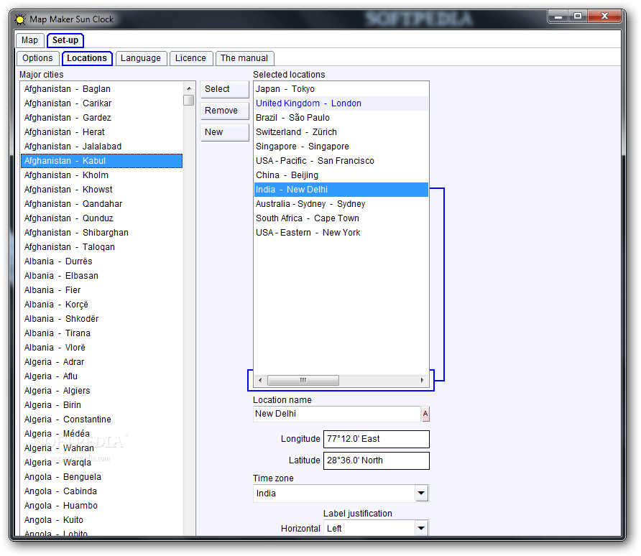Click the Selected locations horizontal scrollbar thumb
The height and width of the screenshot is (556, 641).
(303, 380)
